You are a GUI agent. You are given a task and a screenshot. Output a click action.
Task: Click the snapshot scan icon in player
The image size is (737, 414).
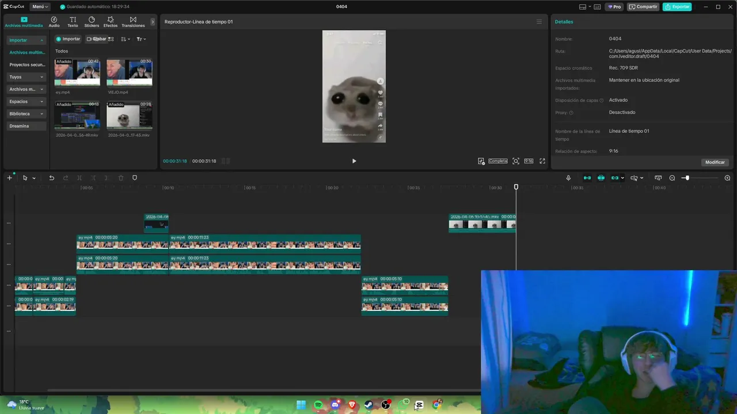[x=516, y=161]
